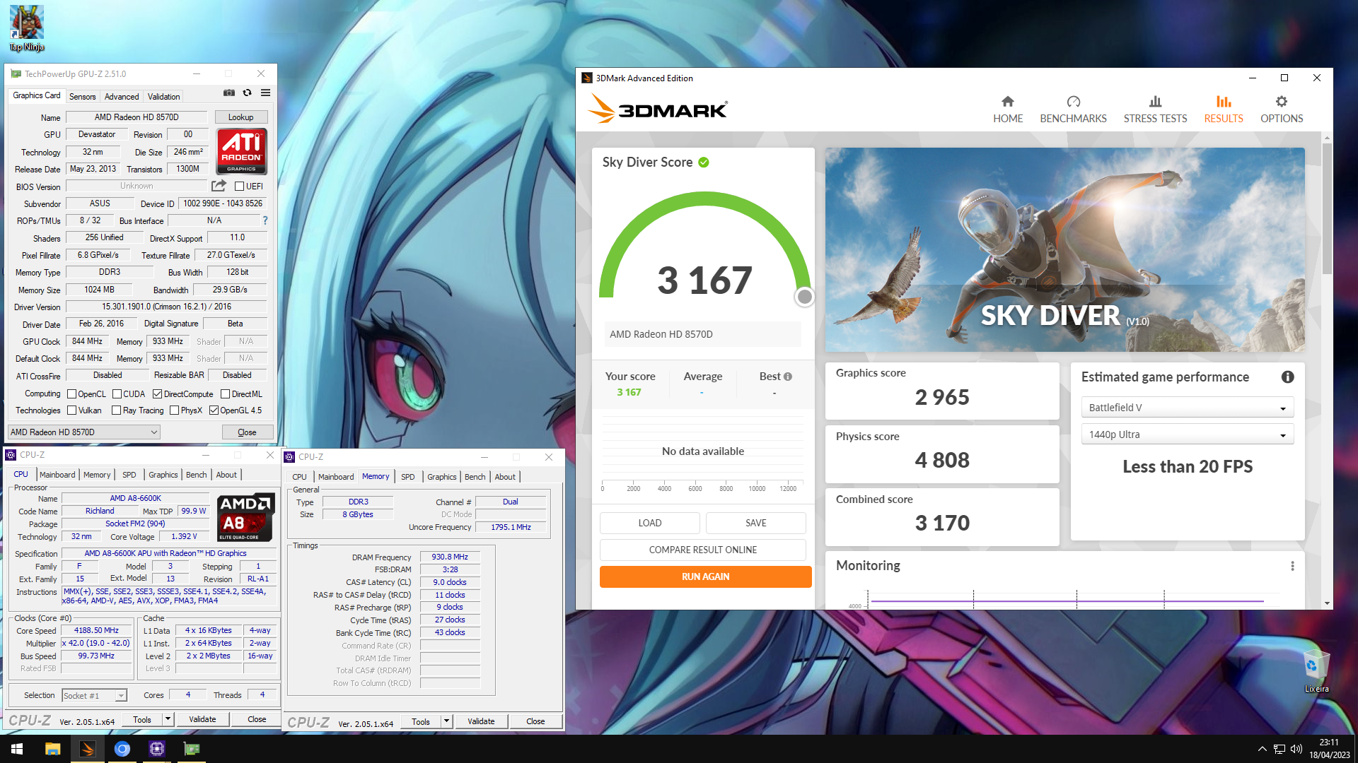This screenshot has width=1358, height=763.
Task: Click Sky Diver score validation checkmark
Action: tap(704, 162)
